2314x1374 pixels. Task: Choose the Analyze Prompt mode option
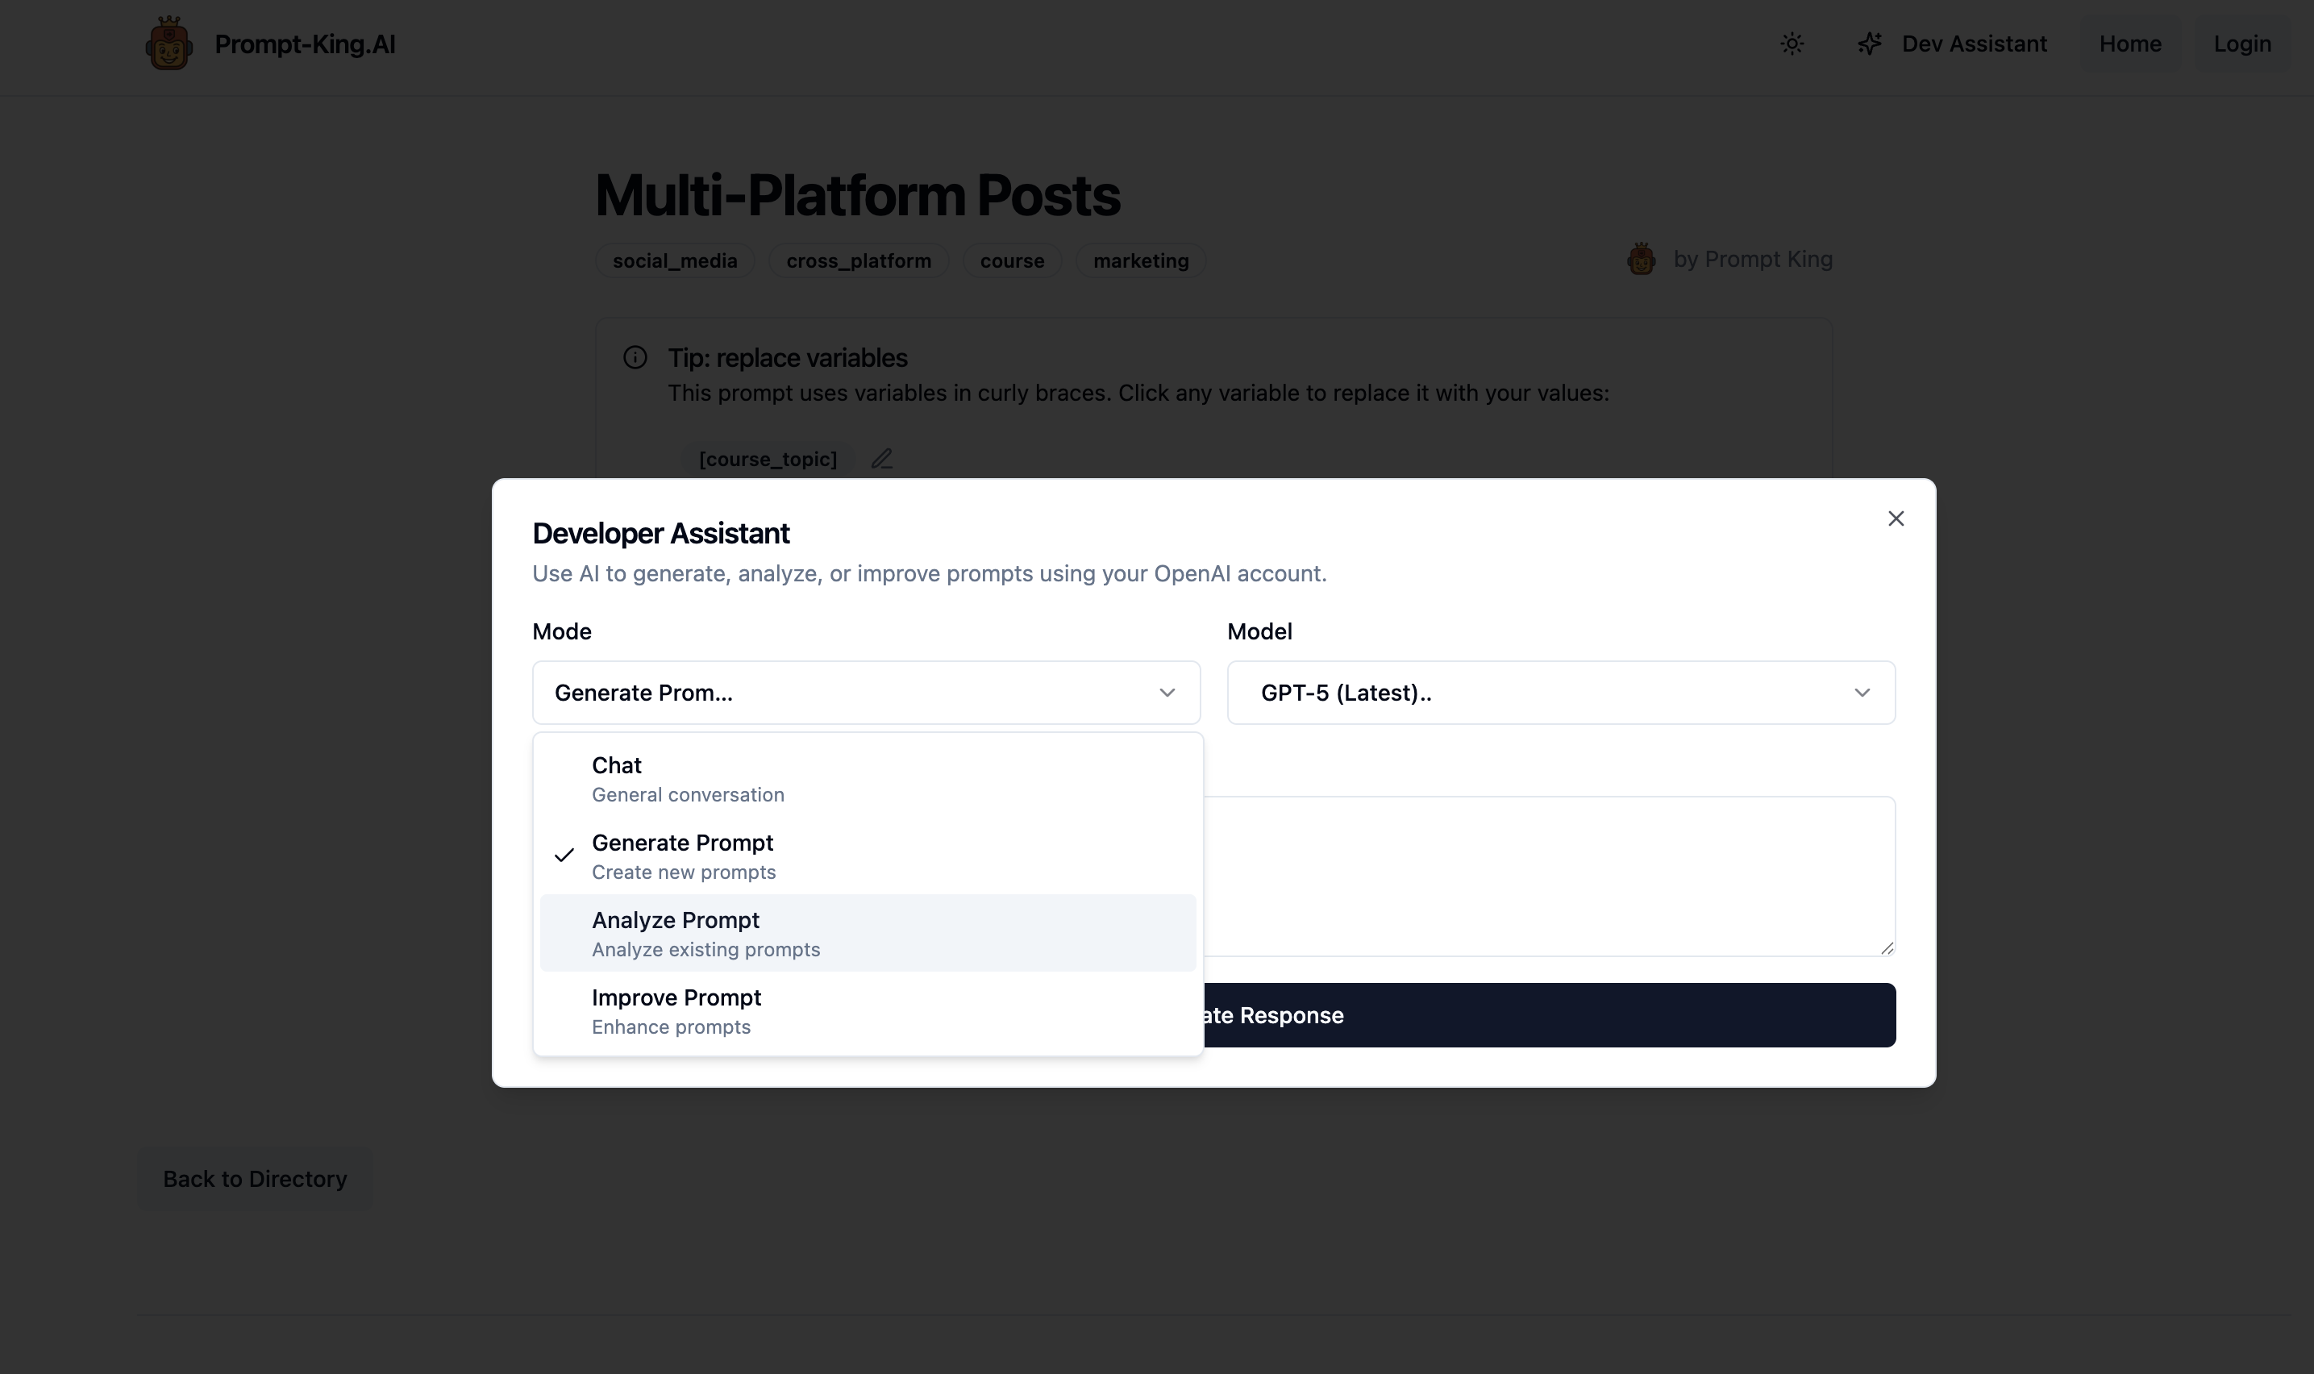[868, 933]
